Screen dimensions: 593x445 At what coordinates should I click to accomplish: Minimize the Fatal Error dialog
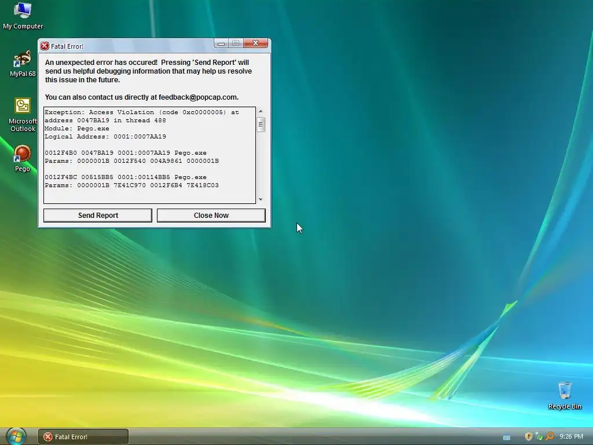(221, 43)
